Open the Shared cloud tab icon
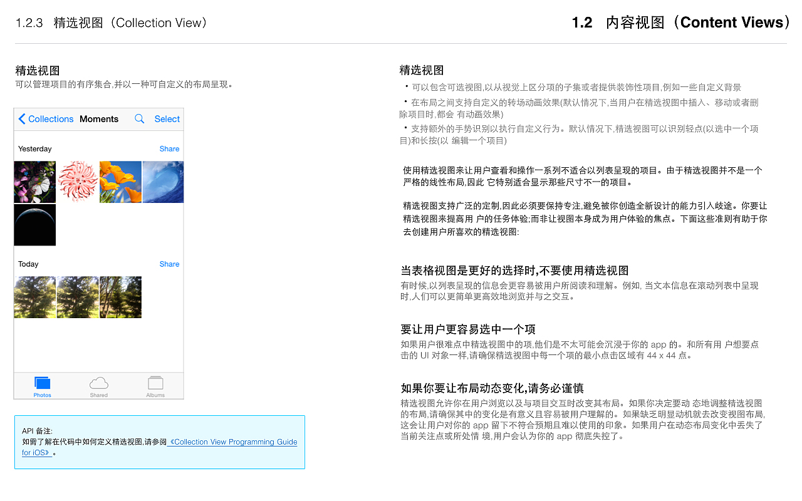 click(x=99, y=383)
